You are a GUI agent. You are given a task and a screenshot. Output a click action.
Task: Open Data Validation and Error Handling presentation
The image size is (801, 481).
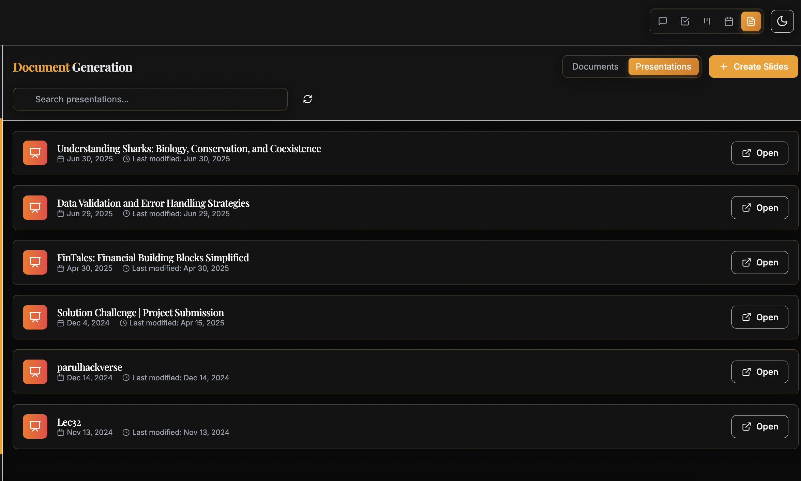point(759,208)
